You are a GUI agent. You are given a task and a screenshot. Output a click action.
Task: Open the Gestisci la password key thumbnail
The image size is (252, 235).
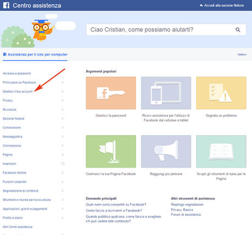[111, 93]
